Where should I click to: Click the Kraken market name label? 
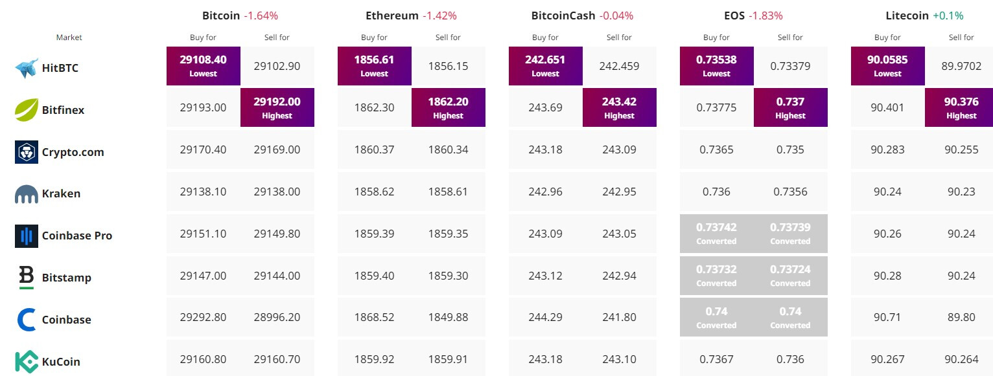tap(61, 194)
